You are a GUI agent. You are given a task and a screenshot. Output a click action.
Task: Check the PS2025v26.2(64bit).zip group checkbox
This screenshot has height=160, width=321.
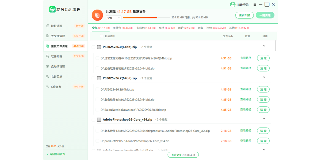pyautogui.click(x=93, y=78)
